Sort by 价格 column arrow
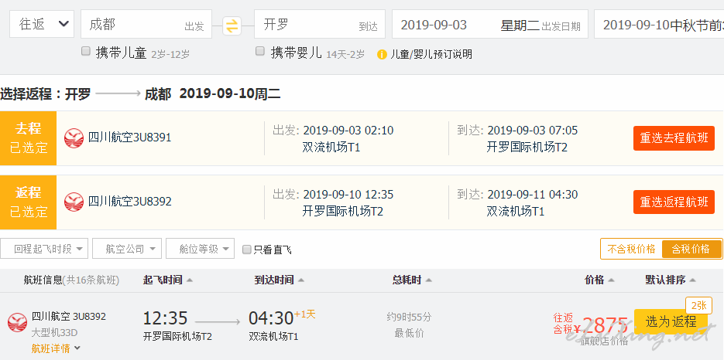 click(x=612, y=280)
